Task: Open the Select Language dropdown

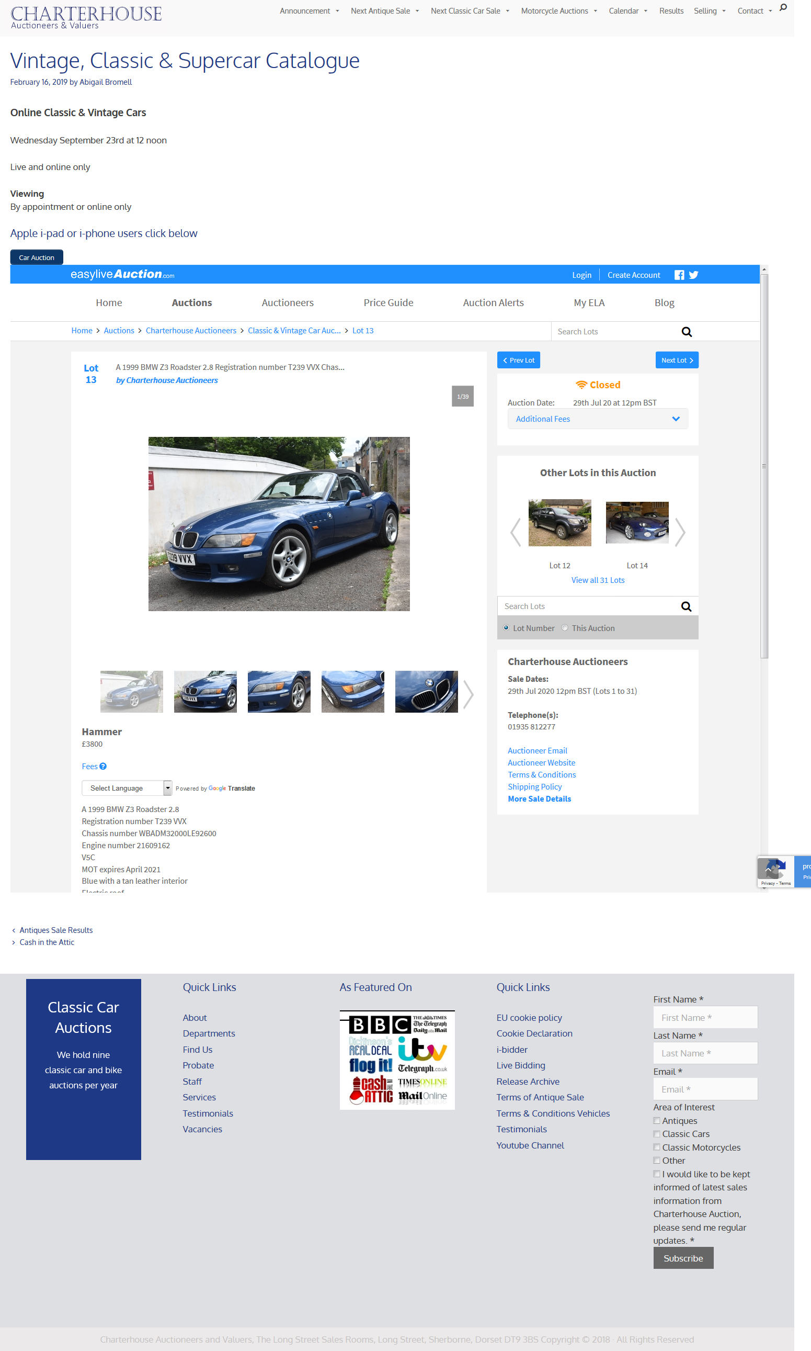Action: coord(127,788)
